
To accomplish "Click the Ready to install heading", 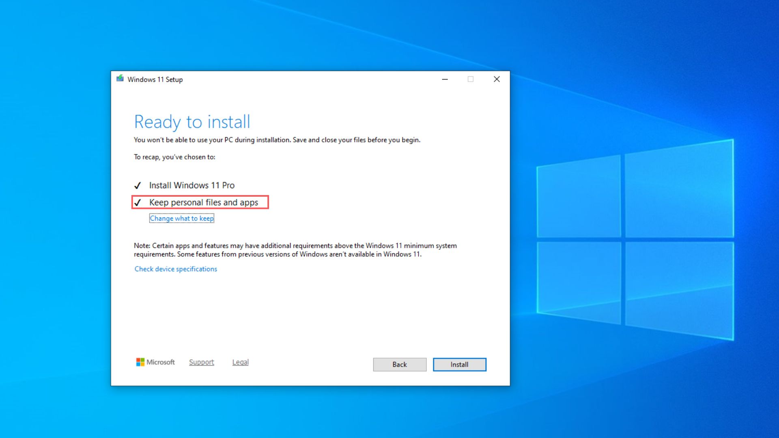I will tap(192, 121).
